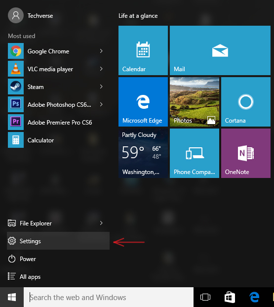Open Settings from the Start menu
The height and width of the screenshot is (307, 274).
(58, 241)
